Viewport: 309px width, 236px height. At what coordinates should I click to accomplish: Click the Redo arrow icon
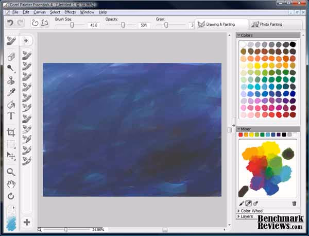20,23
